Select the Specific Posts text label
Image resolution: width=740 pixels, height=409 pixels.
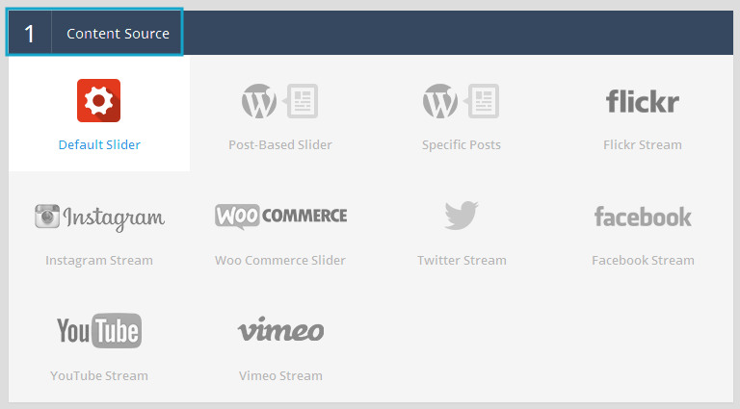[x=462, y=145]
